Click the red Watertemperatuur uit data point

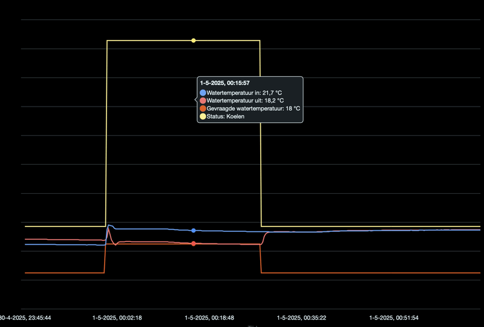pos(194,243)
